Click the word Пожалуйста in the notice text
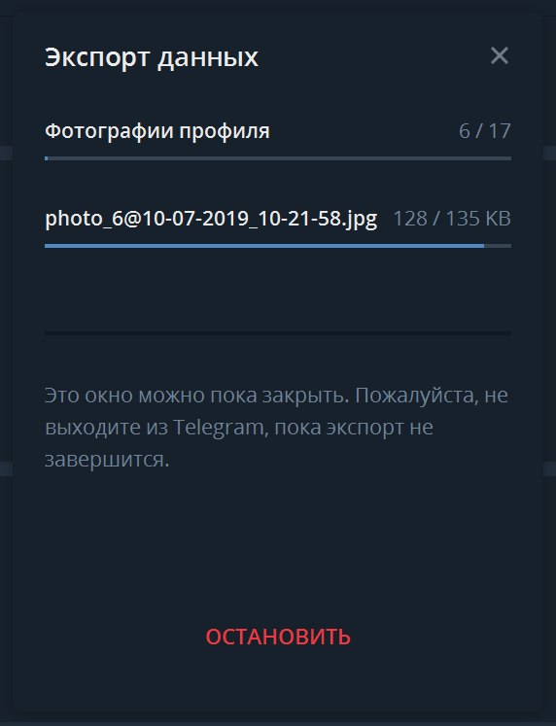 pyautogui.click(x=417, y=397)
